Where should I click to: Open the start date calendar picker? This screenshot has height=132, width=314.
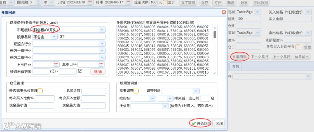point(90,2)
